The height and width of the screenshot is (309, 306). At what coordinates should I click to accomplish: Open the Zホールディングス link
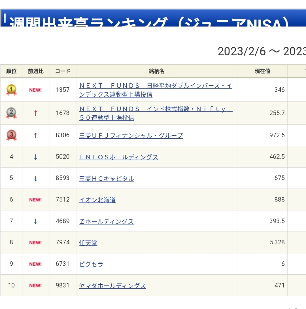106,221
